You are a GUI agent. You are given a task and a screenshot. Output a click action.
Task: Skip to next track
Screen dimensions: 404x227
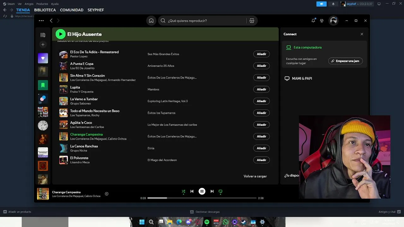pos(212,191)
